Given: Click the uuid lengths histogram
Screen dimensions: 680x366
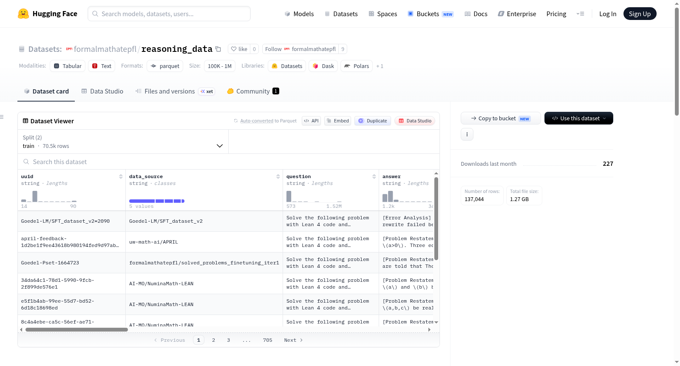Looking at the screenshot, I should (x=49, y=196).
